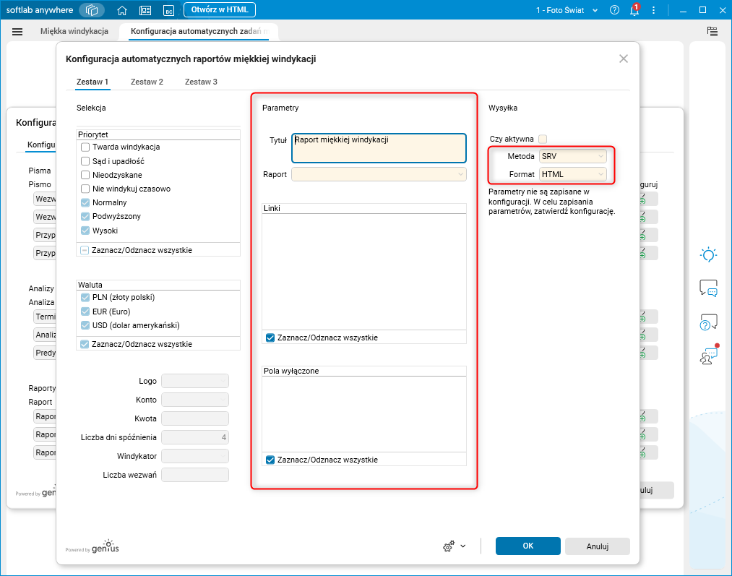Open the three-dot more options menu
Viewport: 732px width, 576px height.
coord(653,10)
